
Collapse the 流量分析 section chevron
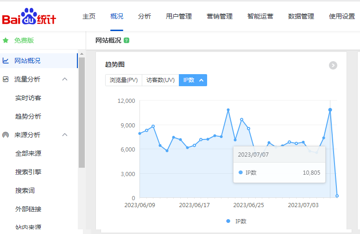[x=65, y=79]
